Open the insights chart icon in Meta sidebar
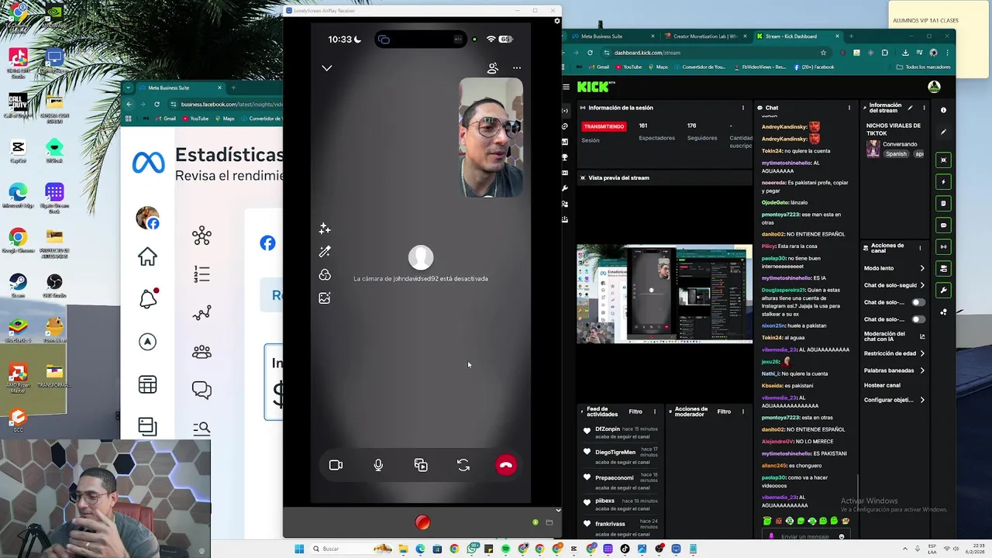992x558 pixels. 201,313
